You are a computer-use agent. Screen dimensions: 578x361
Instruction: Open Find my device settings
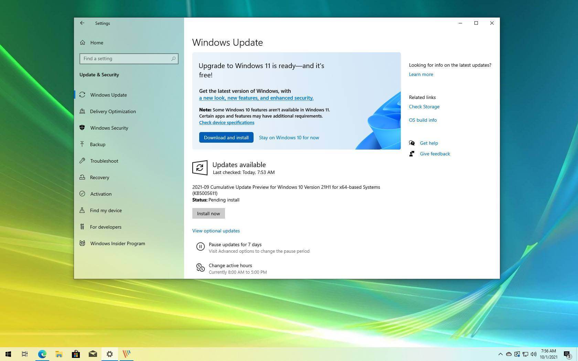click(x=106, y=210)
